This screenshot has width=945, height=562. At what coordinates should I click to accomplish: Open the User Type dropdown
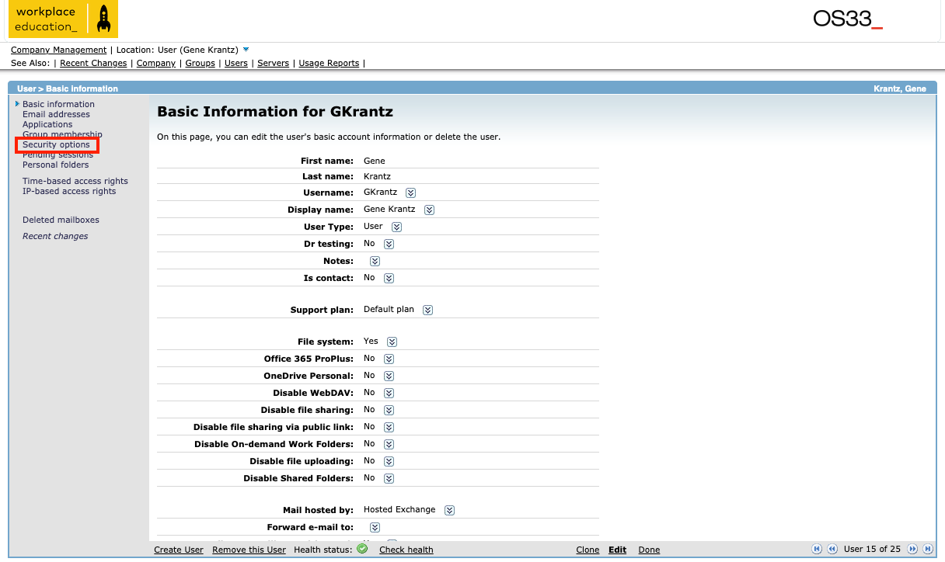pyautogui.click(x=396, y=227)
